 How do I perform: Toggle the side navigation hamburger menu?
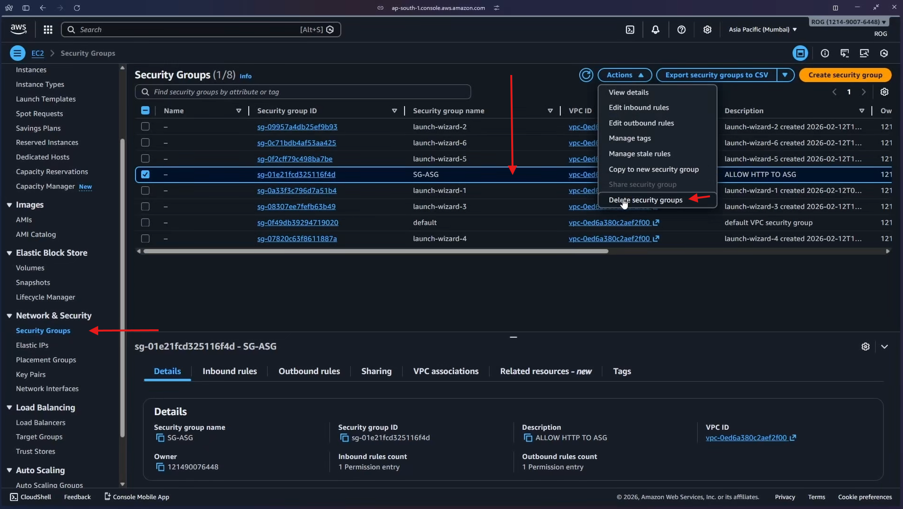[17, 53]
